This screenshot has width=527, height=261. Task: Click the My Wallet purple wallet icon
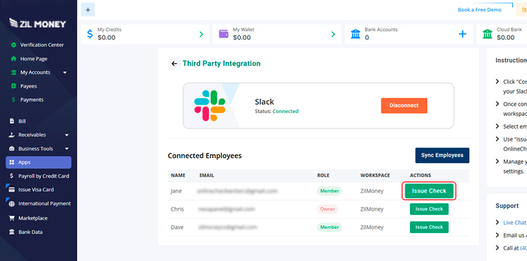click(x=223, y=34)
